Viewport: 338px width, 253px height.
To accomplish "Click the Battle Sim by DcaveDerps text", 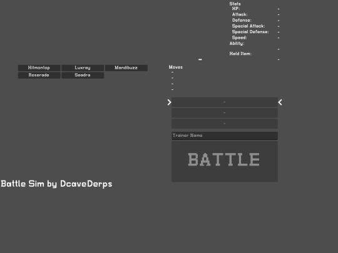I will 56,184.
